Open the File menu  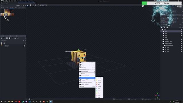point(12,1)
